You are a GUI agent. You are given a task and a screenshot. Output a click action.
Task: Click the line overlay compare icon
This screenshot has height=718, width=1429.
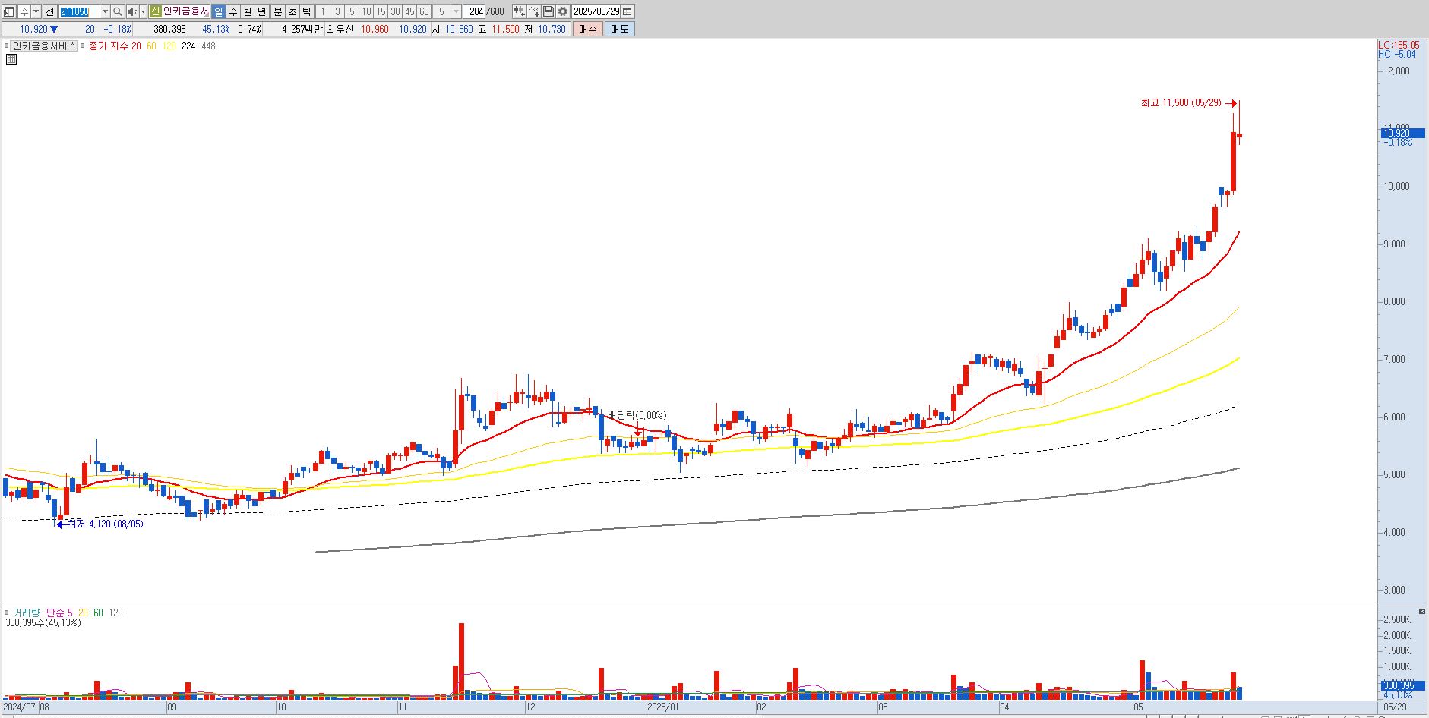point(534,11)
